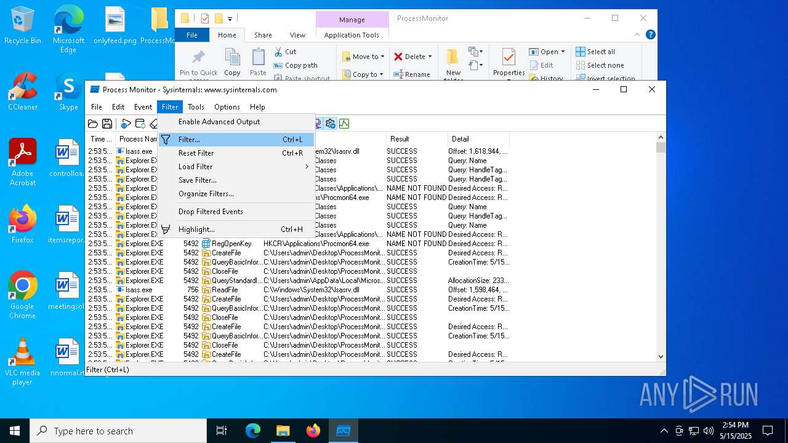Toggle the Capture events toolbar icon
Image resolution: width=788 pixels, height=443 pixels.
[x=126, y=124]
